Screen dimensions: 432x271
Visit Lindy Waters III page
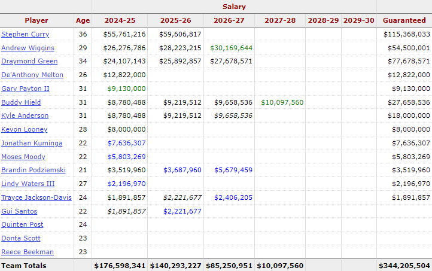[28, 184]
